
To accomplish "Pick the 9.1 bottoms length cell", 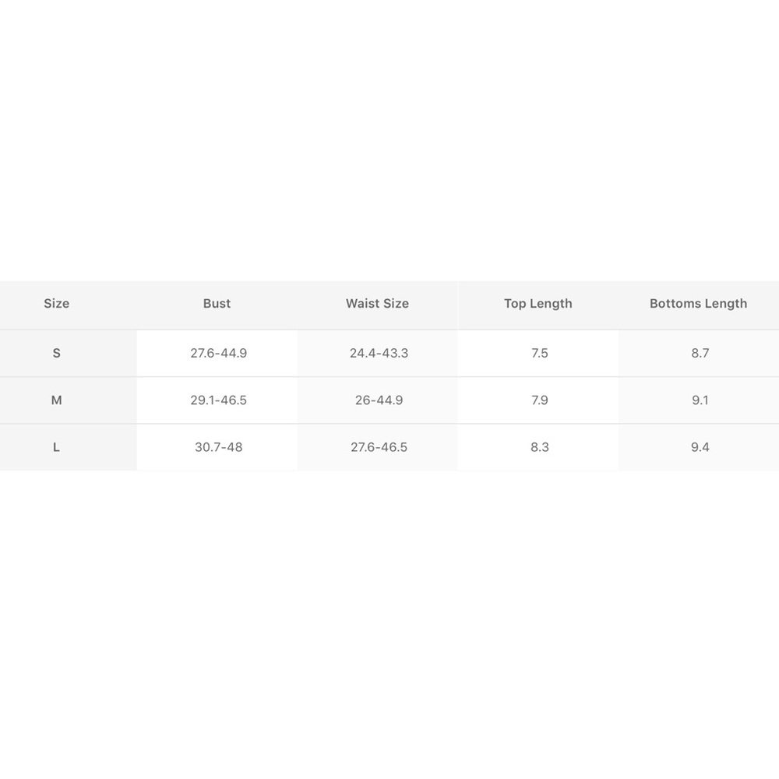I will [700, 400].
